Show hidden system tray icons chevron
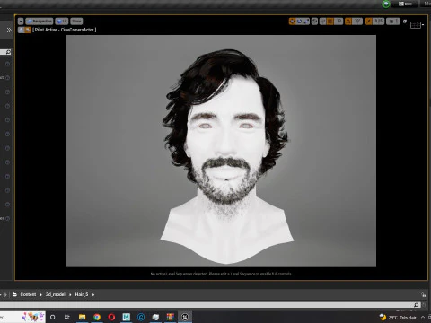 point(423,318)
